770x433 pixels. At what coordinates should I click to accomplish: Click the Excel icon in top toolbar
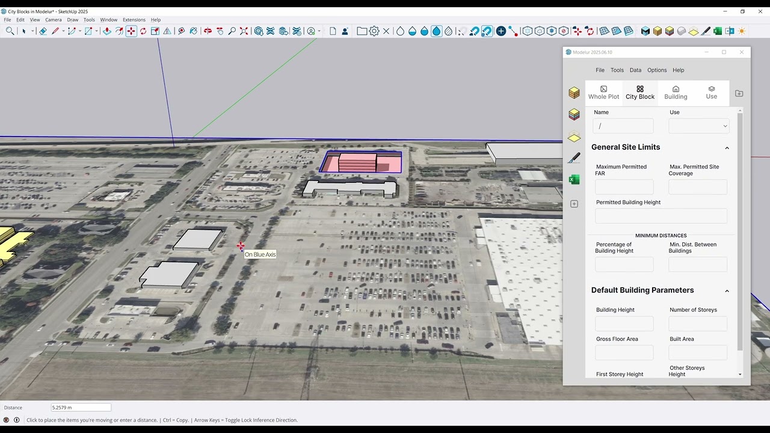pos(717,31)
